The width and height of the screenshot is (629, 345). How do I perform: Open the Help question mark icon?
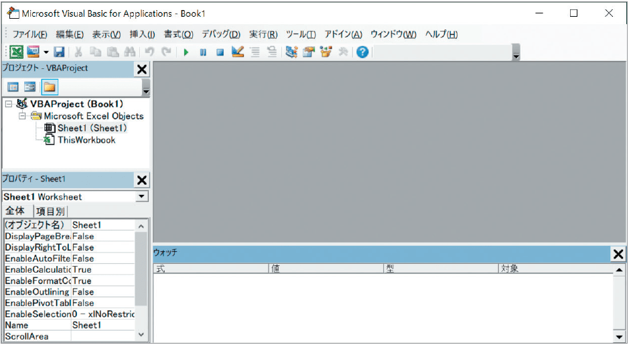click(362, 52)
